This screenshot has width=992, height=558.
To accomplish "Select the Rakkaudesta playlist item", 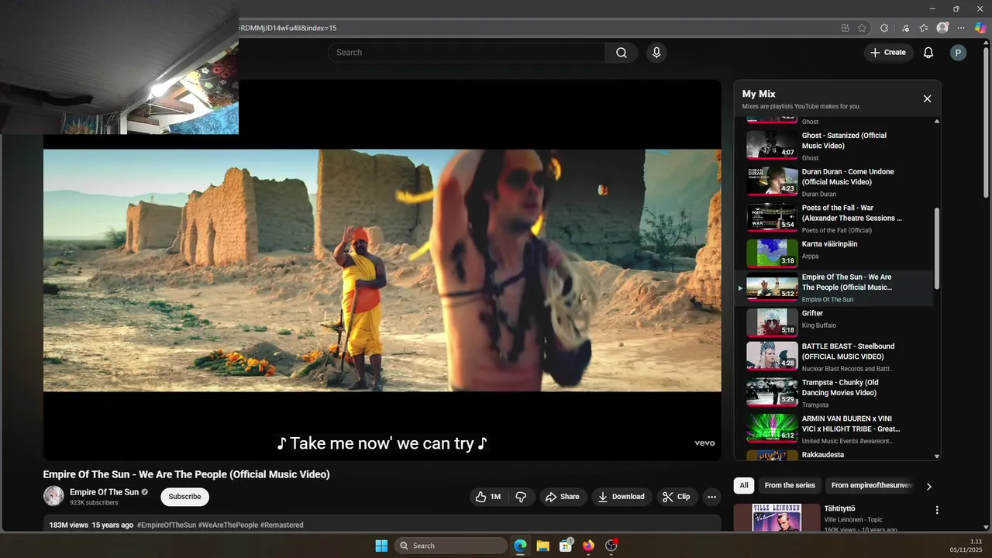I will coord(834,455).
